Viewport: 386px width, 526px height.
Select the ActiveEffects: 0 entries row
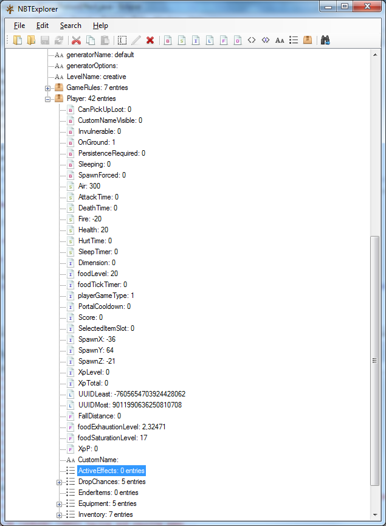pyautogui.click(x=111, y=471)
